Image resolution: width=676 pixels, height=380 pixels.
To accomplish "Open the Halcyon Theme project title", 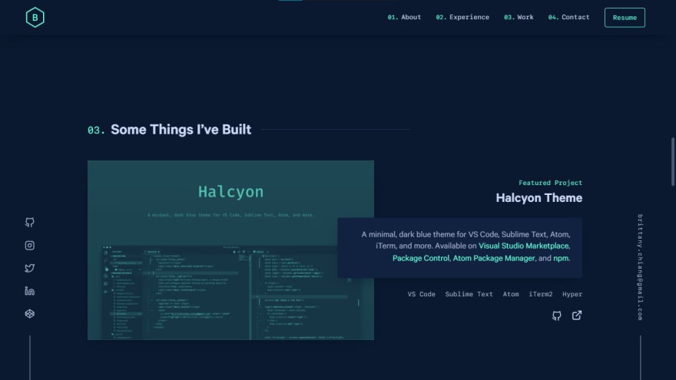I will point(539,198).
